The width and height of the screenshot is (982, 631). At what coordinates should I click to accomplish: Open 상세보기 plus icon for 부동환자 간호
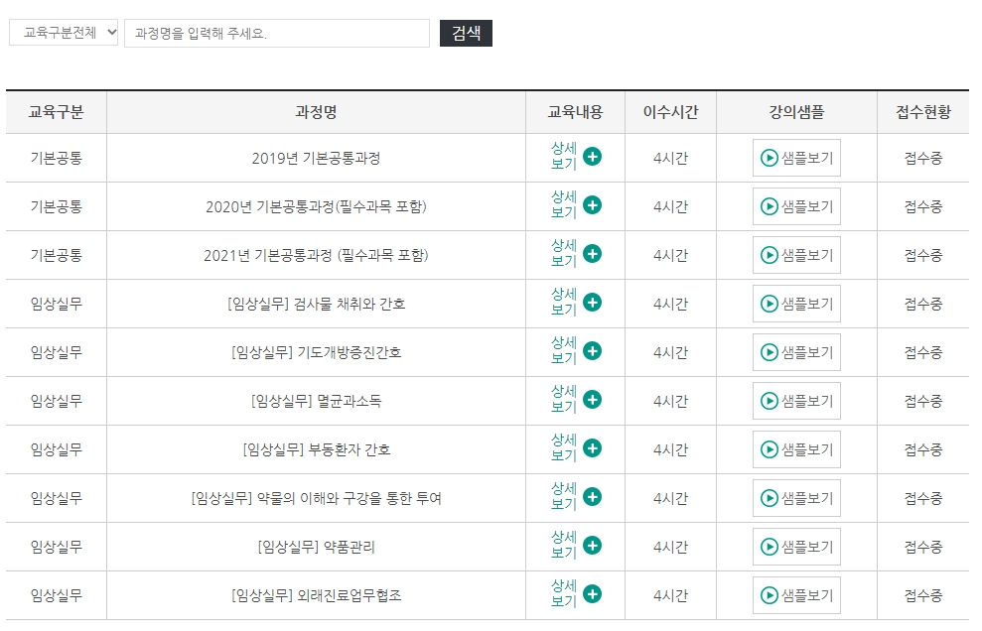pyautogui.click(x=592, y=448)
